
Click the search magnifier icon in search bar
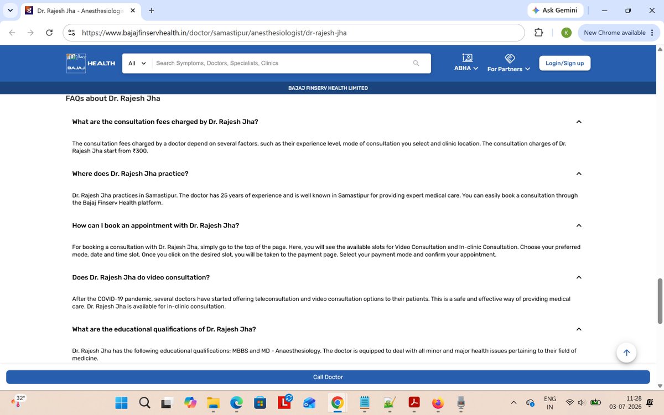click(416, 63)
